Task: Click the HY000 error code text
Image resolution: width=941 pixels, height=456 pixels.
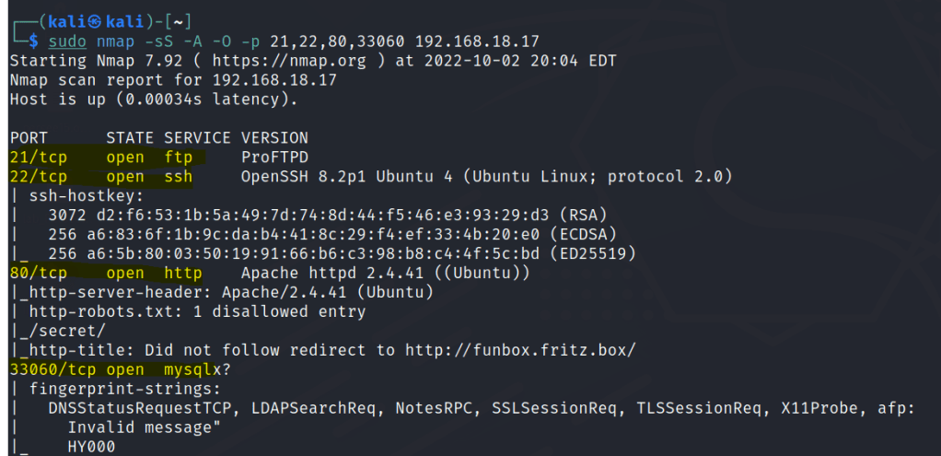Action: point(91,447)
